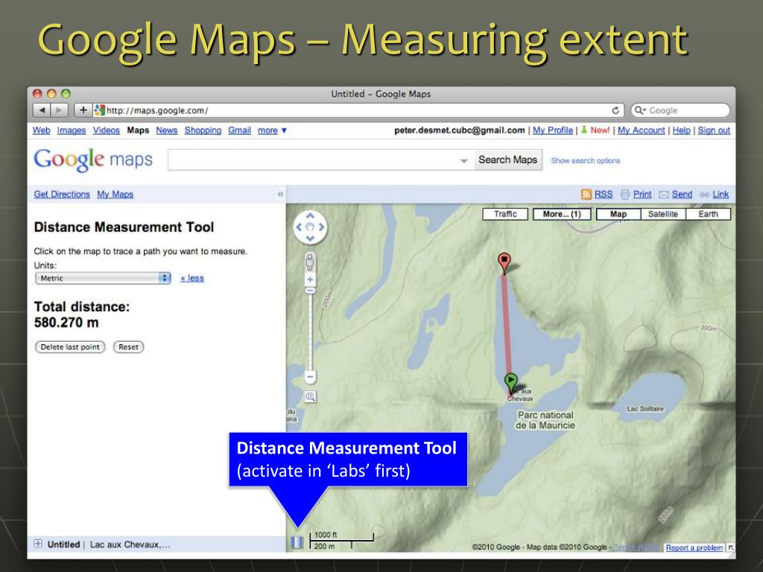Expand the Untitled item with plus icon
763x572 pixels.
(x=38, y=544)
